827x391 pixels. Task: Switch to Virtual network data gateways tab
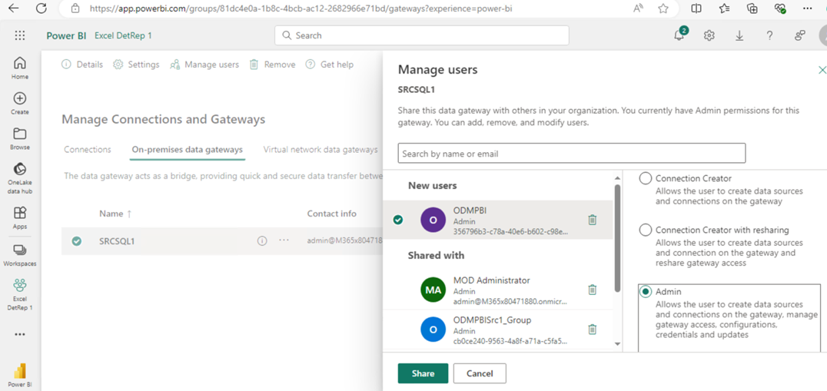[x=321, y=150]
